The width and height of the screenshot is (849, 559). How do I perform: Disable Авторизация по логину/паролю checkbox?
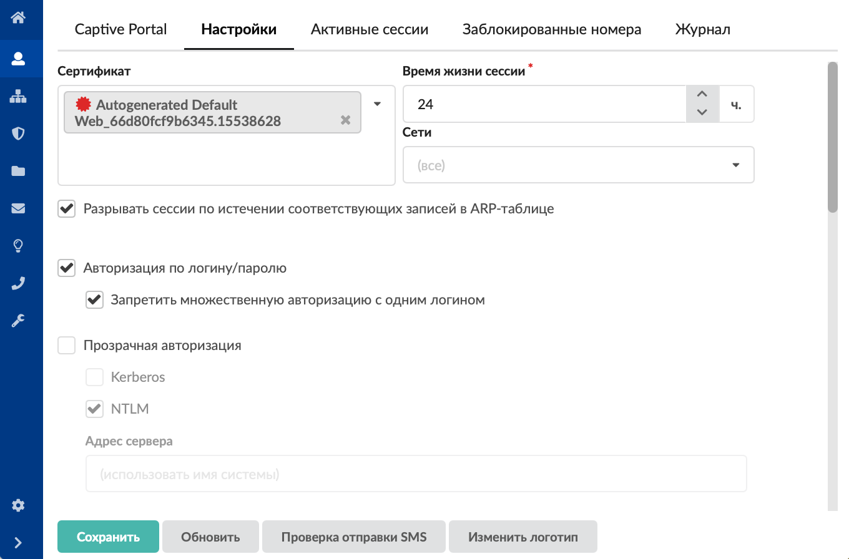[x=67, y=268]
